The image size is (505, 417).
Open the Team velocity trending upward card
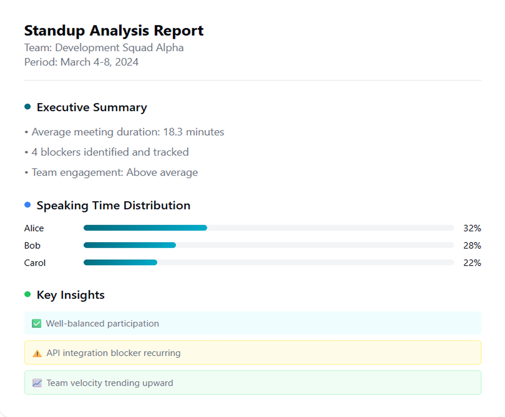(253, 383)
